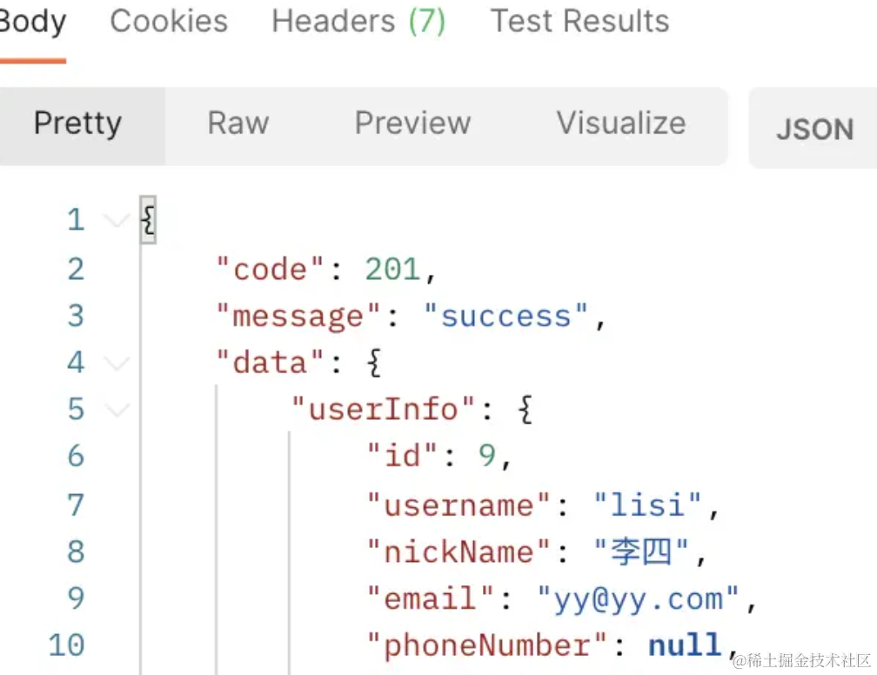Select the Pretty view mode
The image size is (877, 675).
point(77,124)
